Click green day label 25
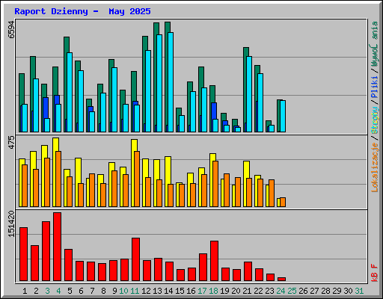The width and height of the screenshot is (383, 299). coord(292,291)
